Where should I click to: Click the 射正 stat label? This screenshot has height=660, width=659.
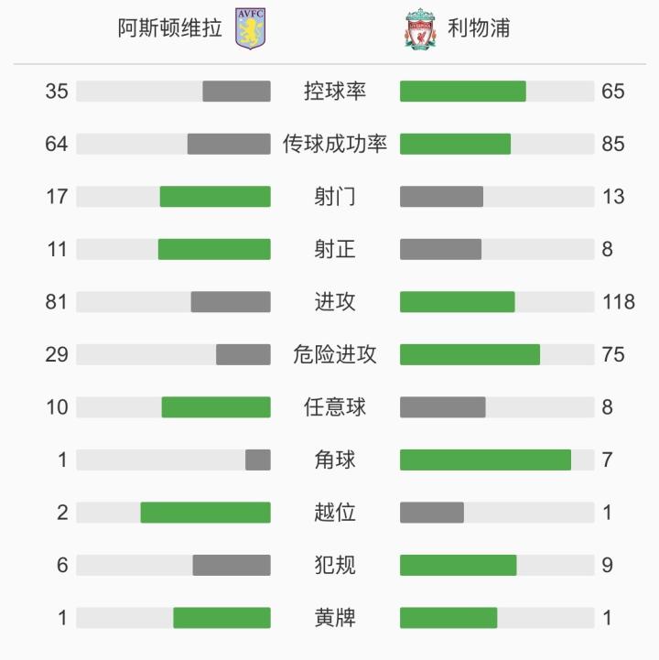[335, 249]
